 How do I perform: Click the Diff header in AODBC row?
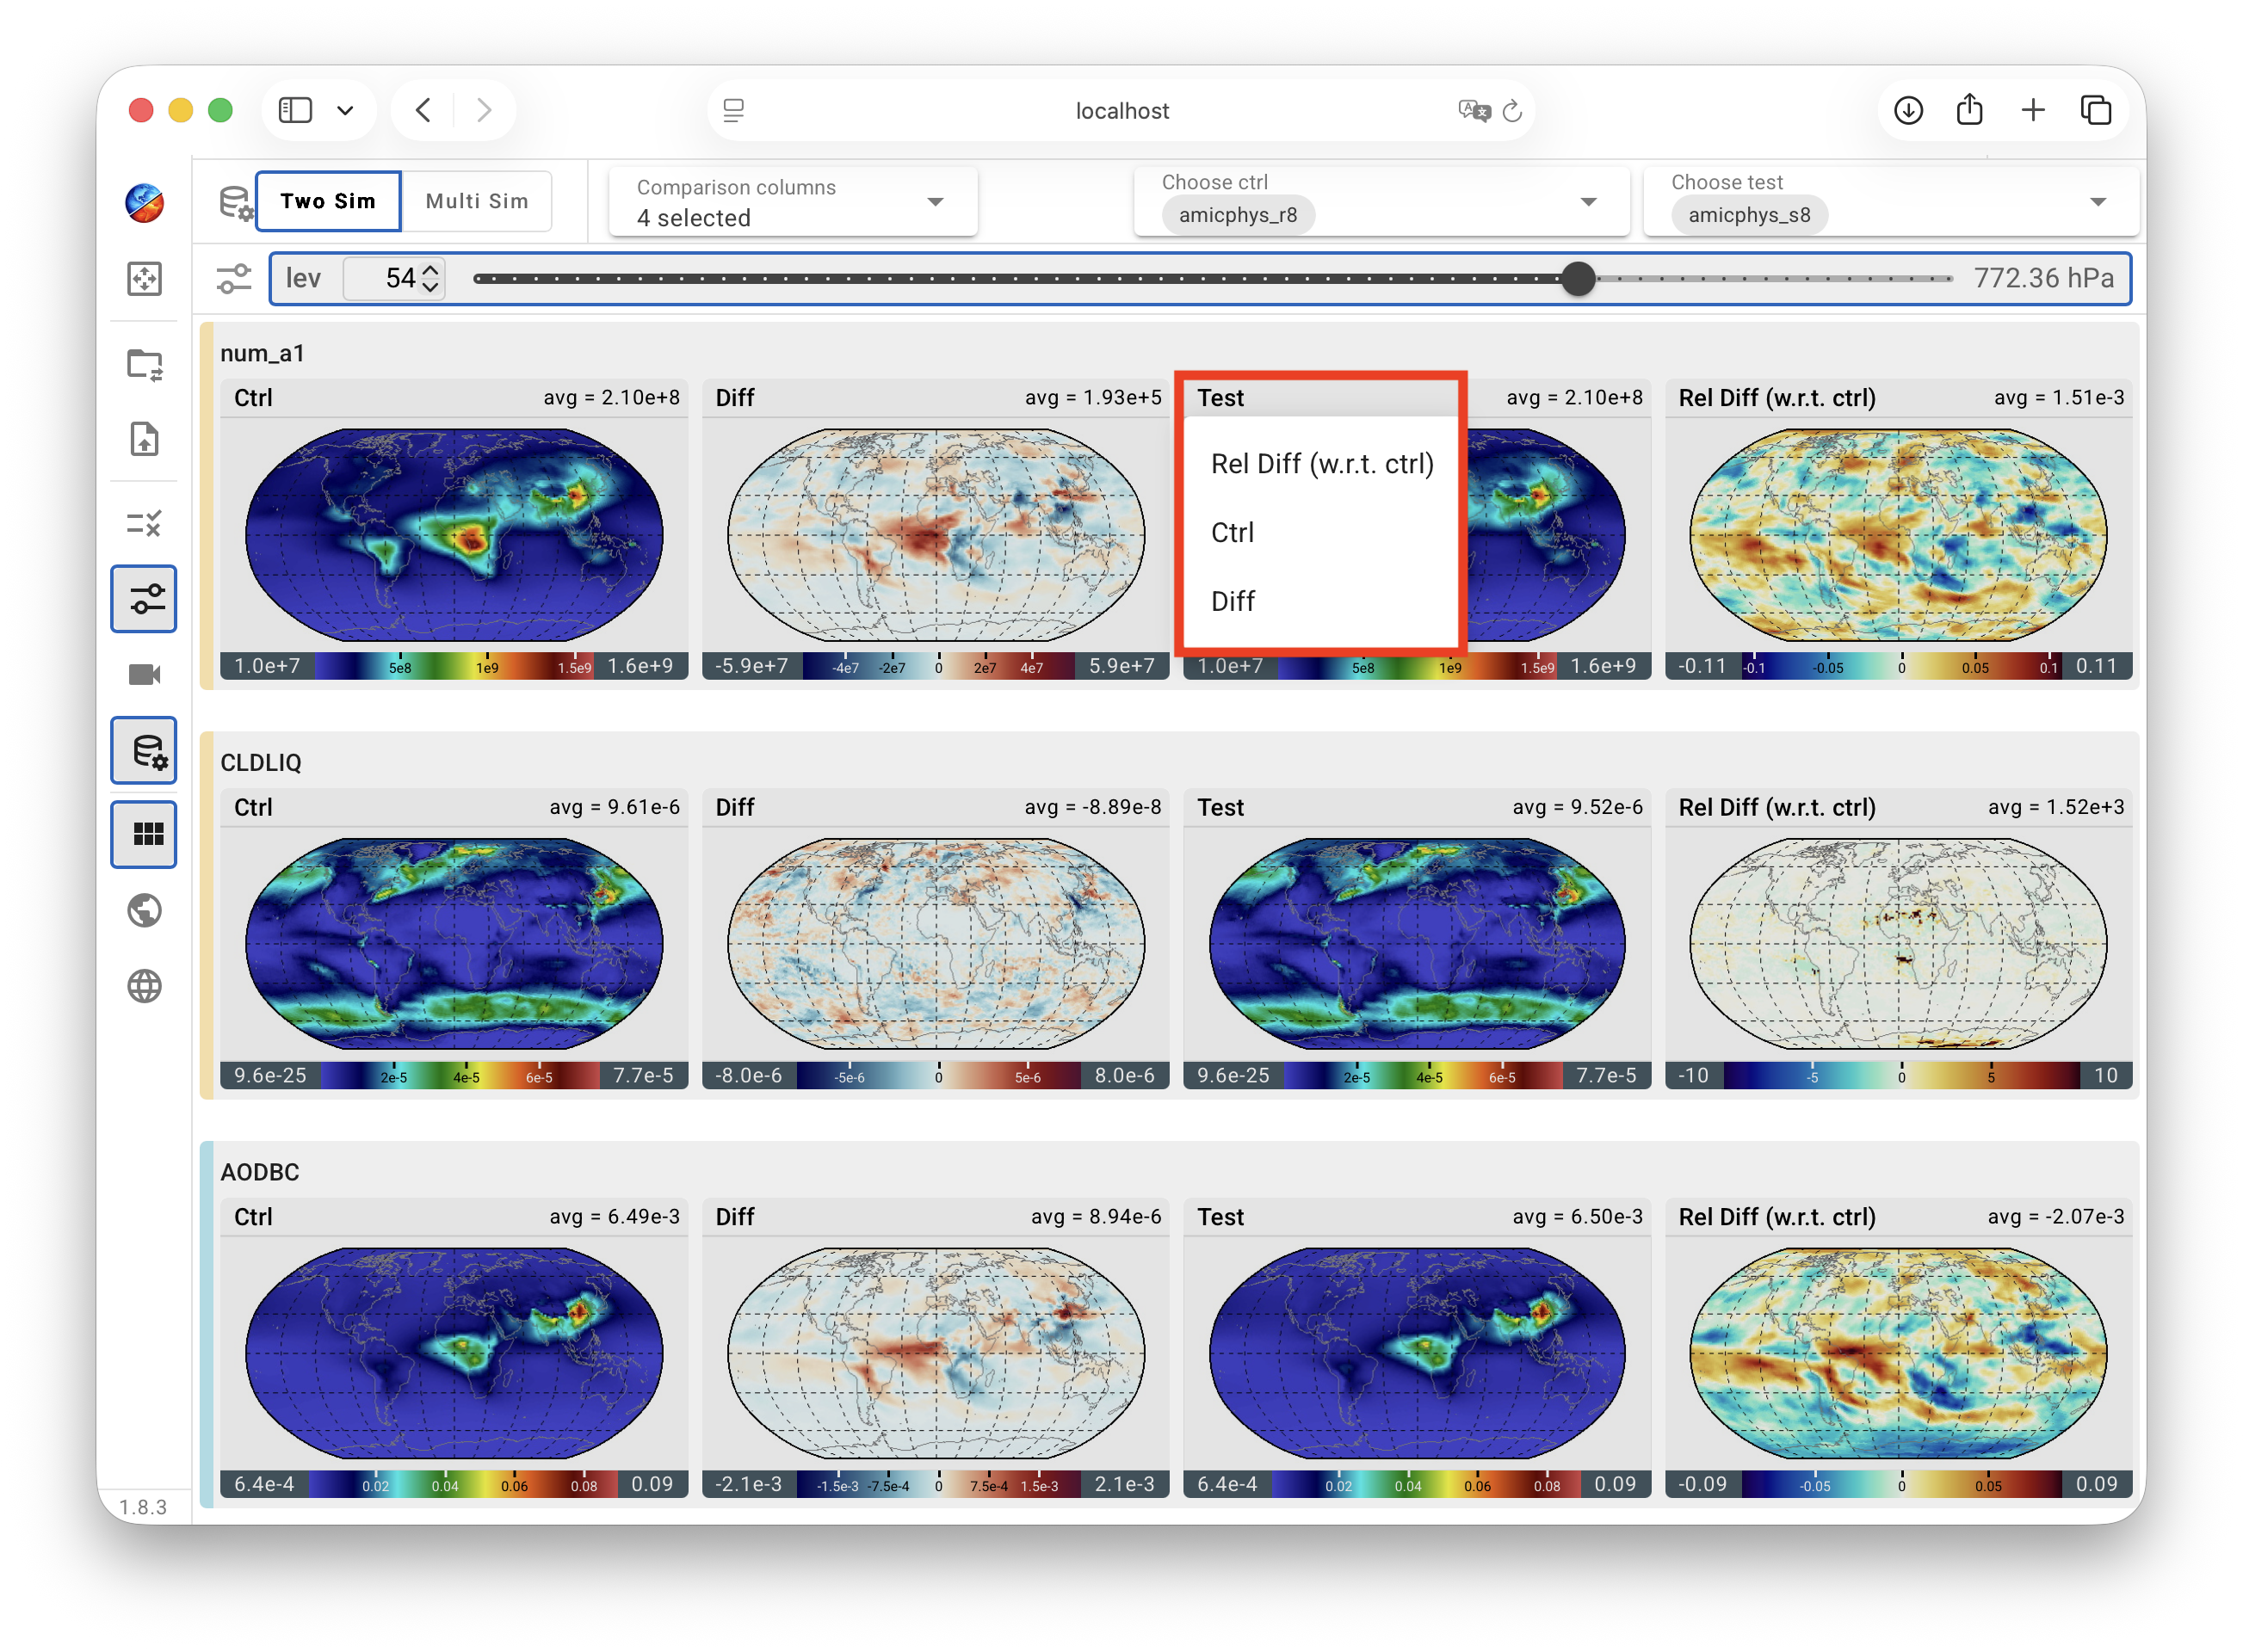point(735,1217)
